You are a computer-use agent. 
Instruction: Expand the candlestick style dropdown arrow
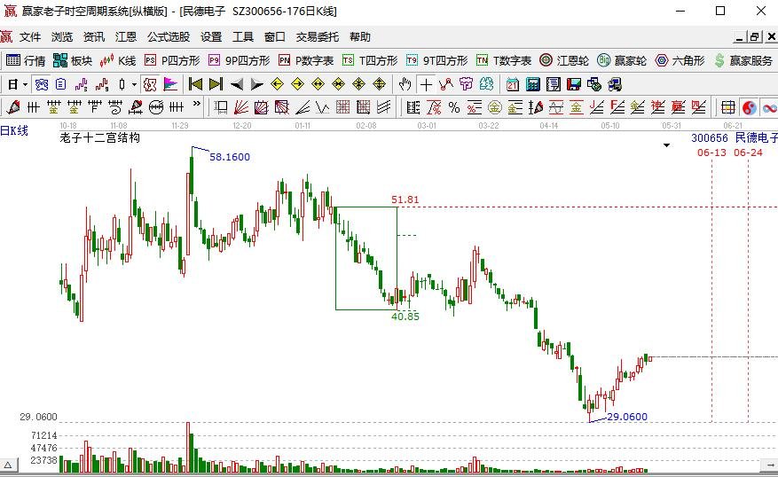tap(134, 85)
